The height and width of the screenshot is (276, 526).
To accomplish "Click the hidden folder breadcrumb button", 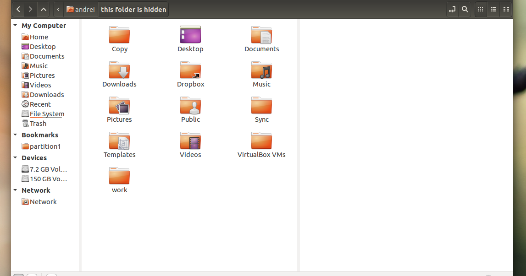I will pos(133,9).
